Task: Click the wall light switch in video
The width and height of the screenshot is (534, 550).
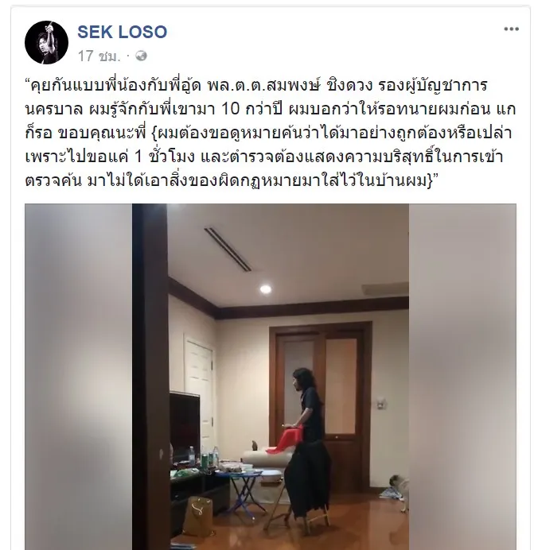Action: 380,404
